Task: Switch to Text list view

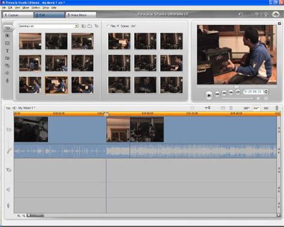Action: 266,108
